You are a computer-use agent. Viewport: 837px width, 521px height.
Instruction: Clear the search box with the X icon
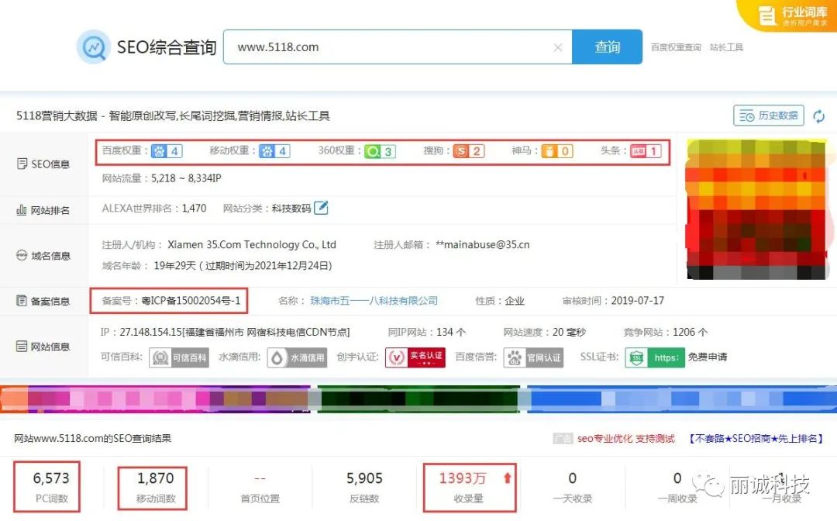pos(558,47)
